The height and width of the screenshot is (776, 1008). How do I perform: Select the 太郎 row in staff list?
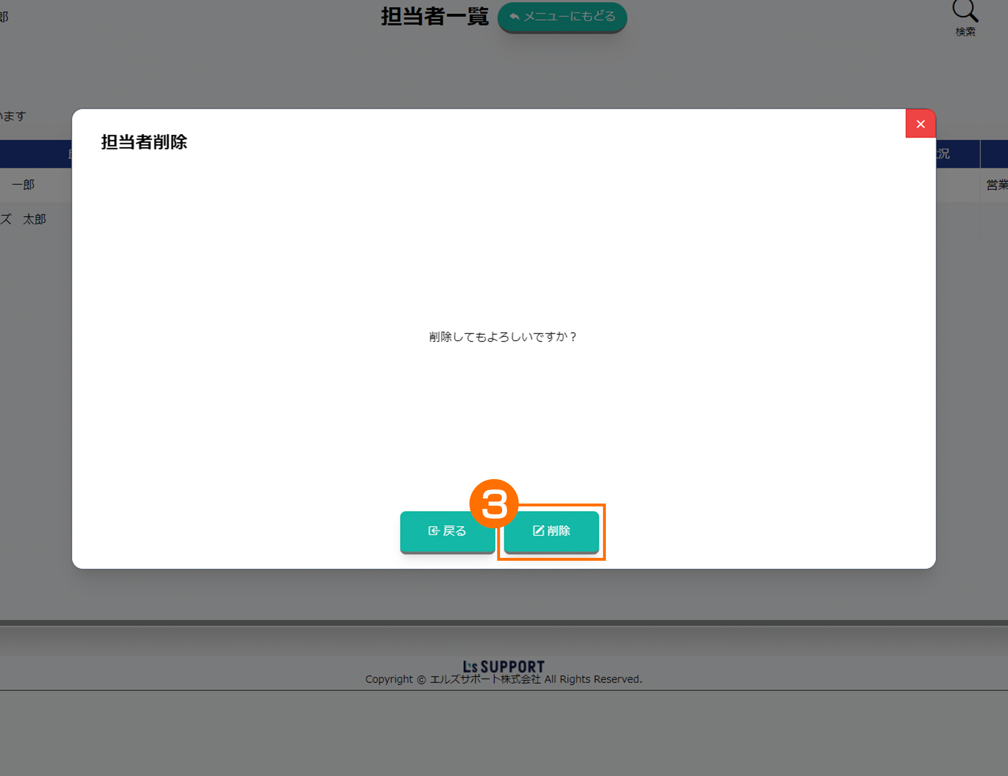[34, 220]
